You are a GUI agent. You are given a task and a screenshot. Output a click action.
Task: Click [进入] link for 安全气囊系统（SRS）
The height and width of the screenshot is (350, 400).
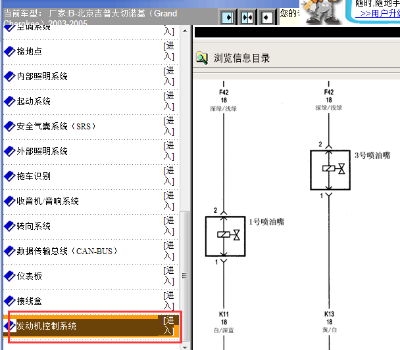pyautogui.click(x=169, y=126)
